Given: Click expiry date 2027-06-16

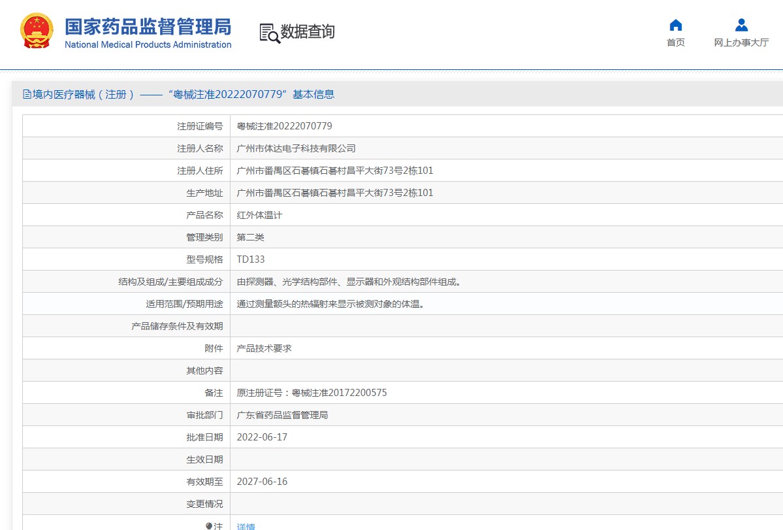Looking at the screenshot, I should coord(262,482).
